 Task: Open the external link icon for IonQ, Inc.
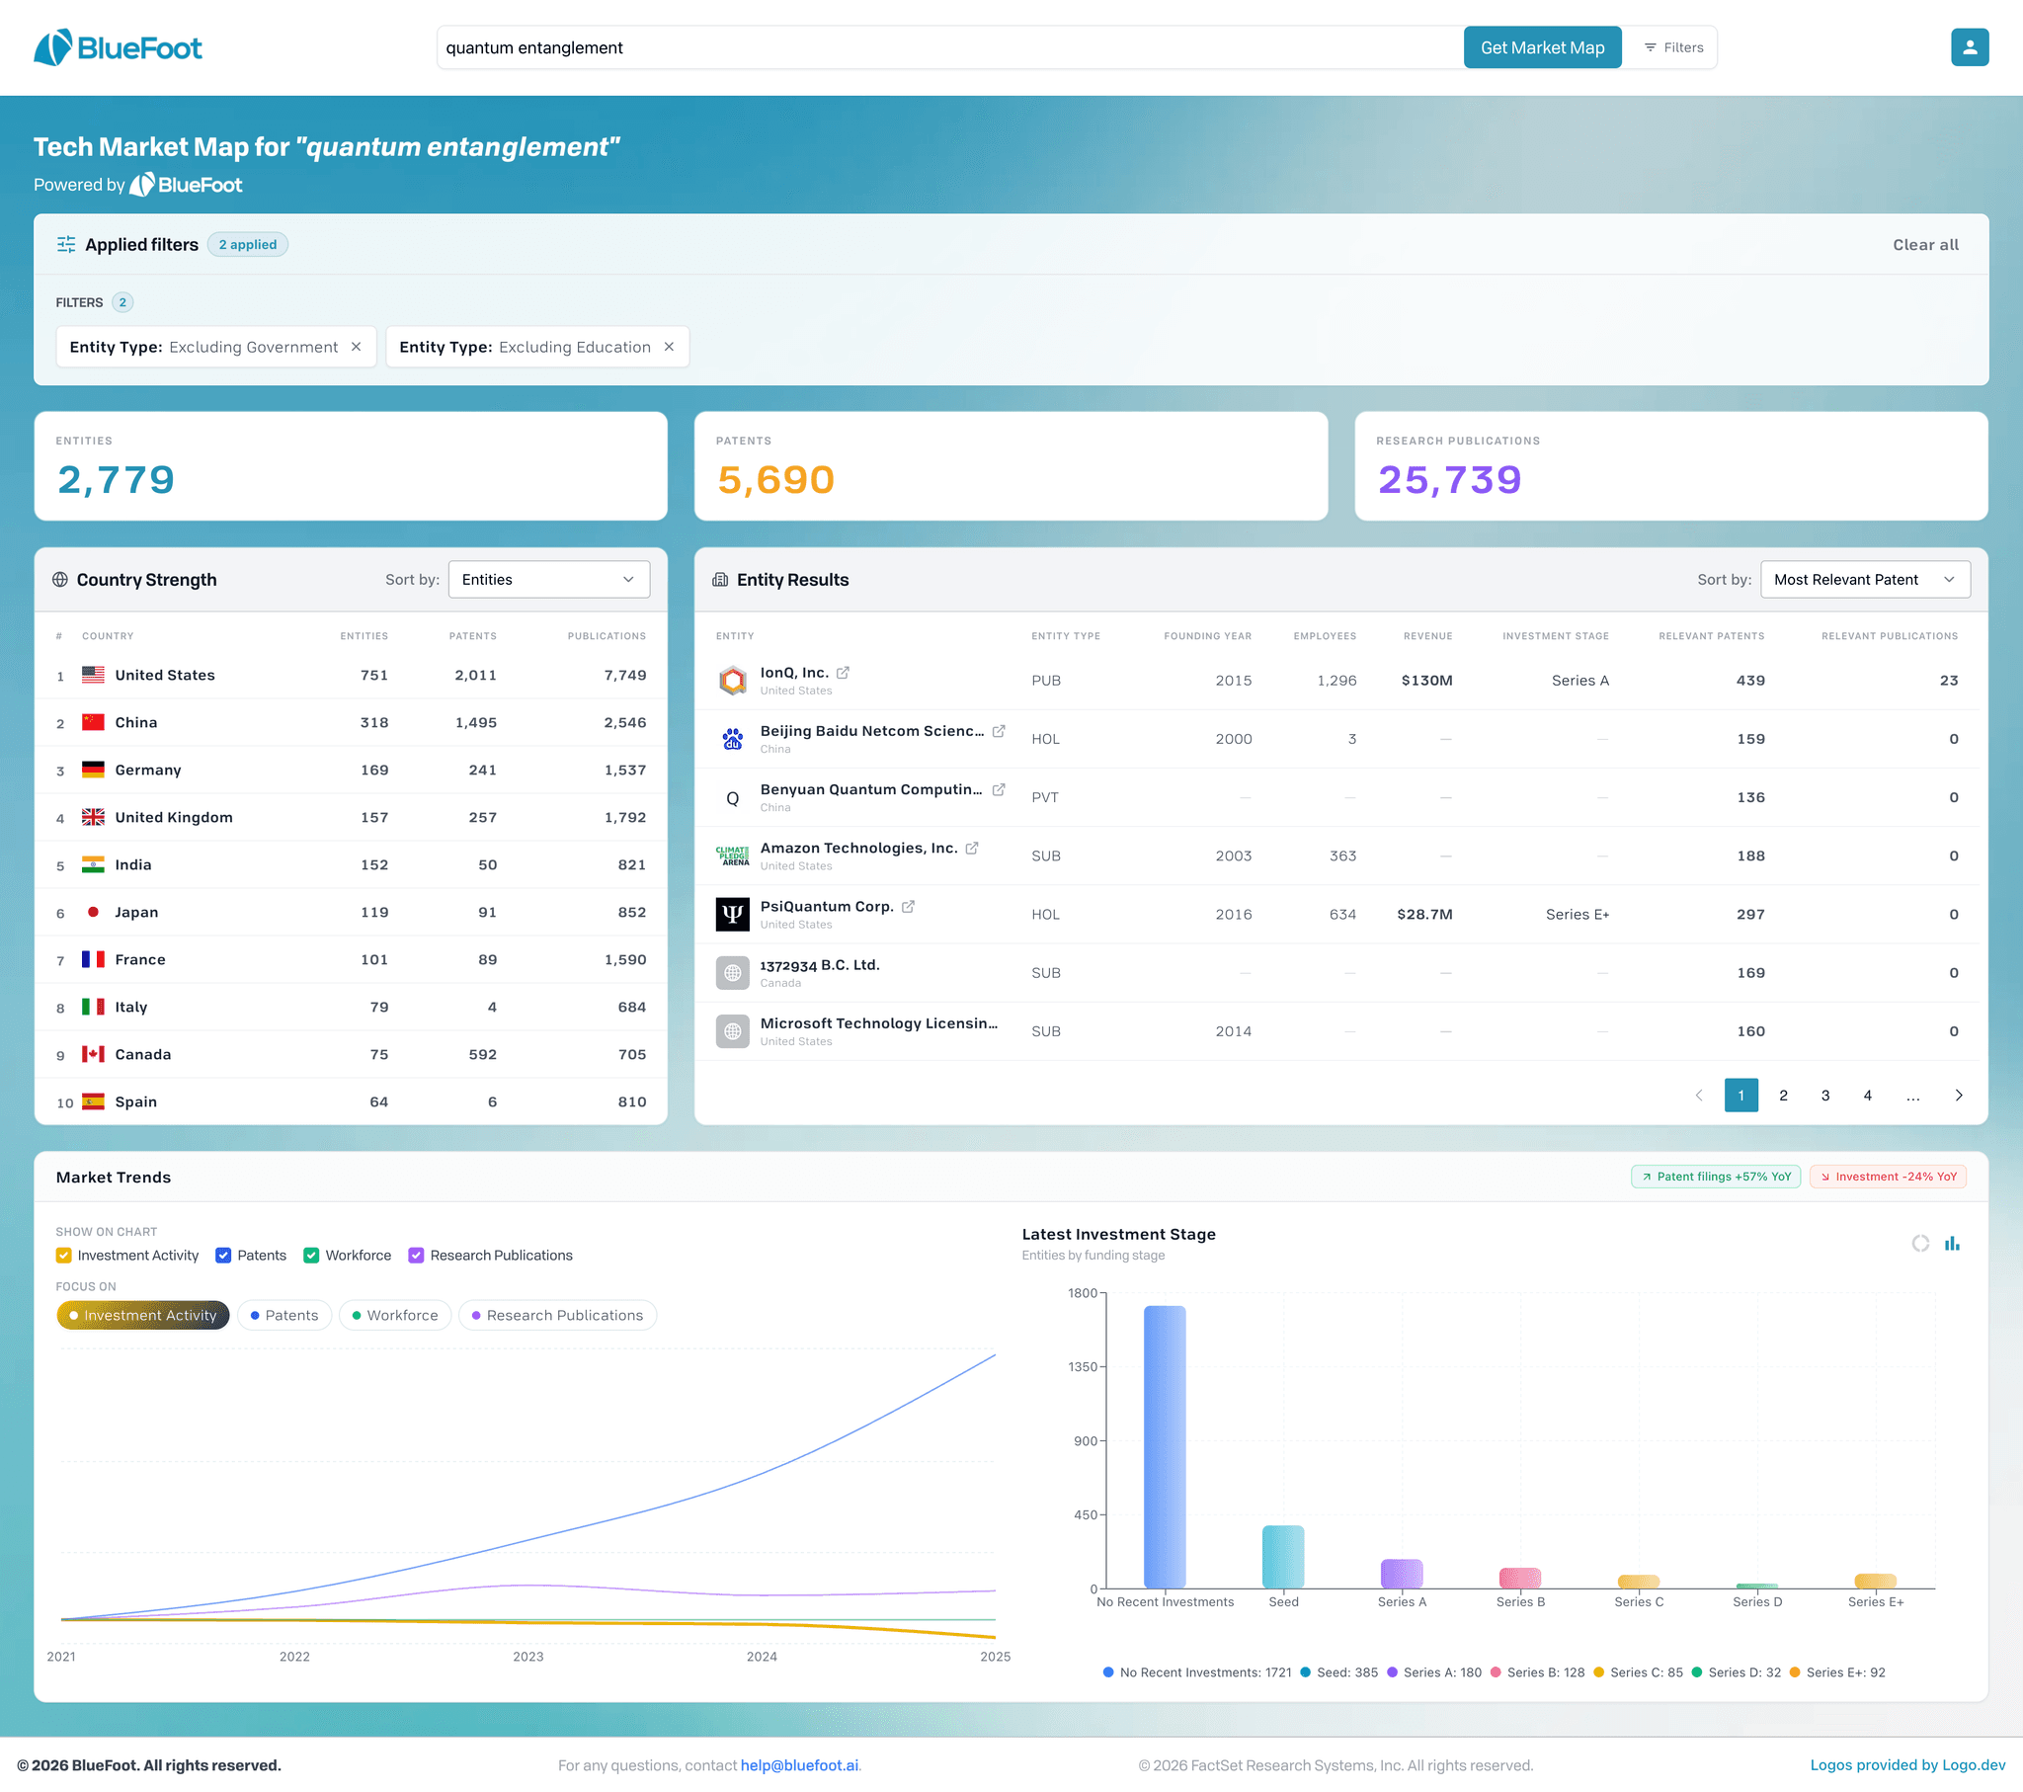click(x=844, y=673)
